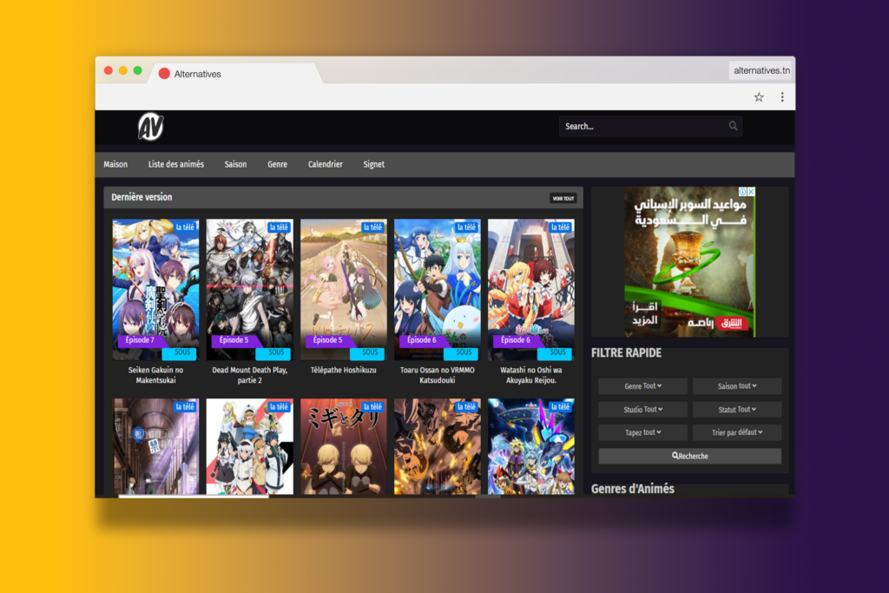Go to Maison in the navigation
The image size is (889, 593).
115,164
